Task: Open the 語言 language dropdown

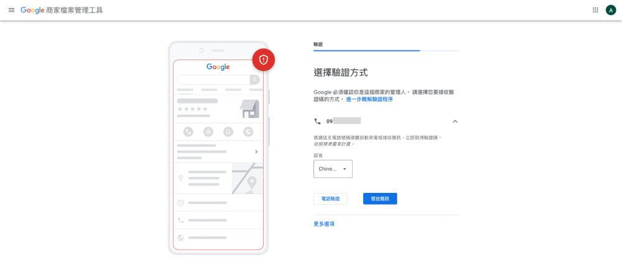Action: pos(333,169)
